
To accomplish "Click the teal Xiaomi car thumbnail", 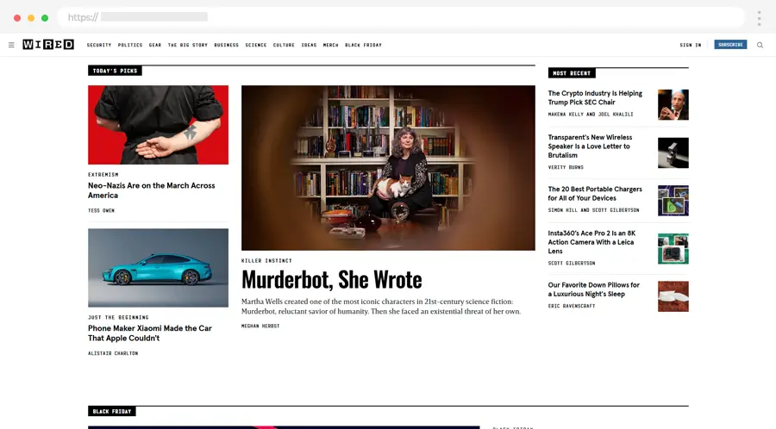I will pos(158,268).
